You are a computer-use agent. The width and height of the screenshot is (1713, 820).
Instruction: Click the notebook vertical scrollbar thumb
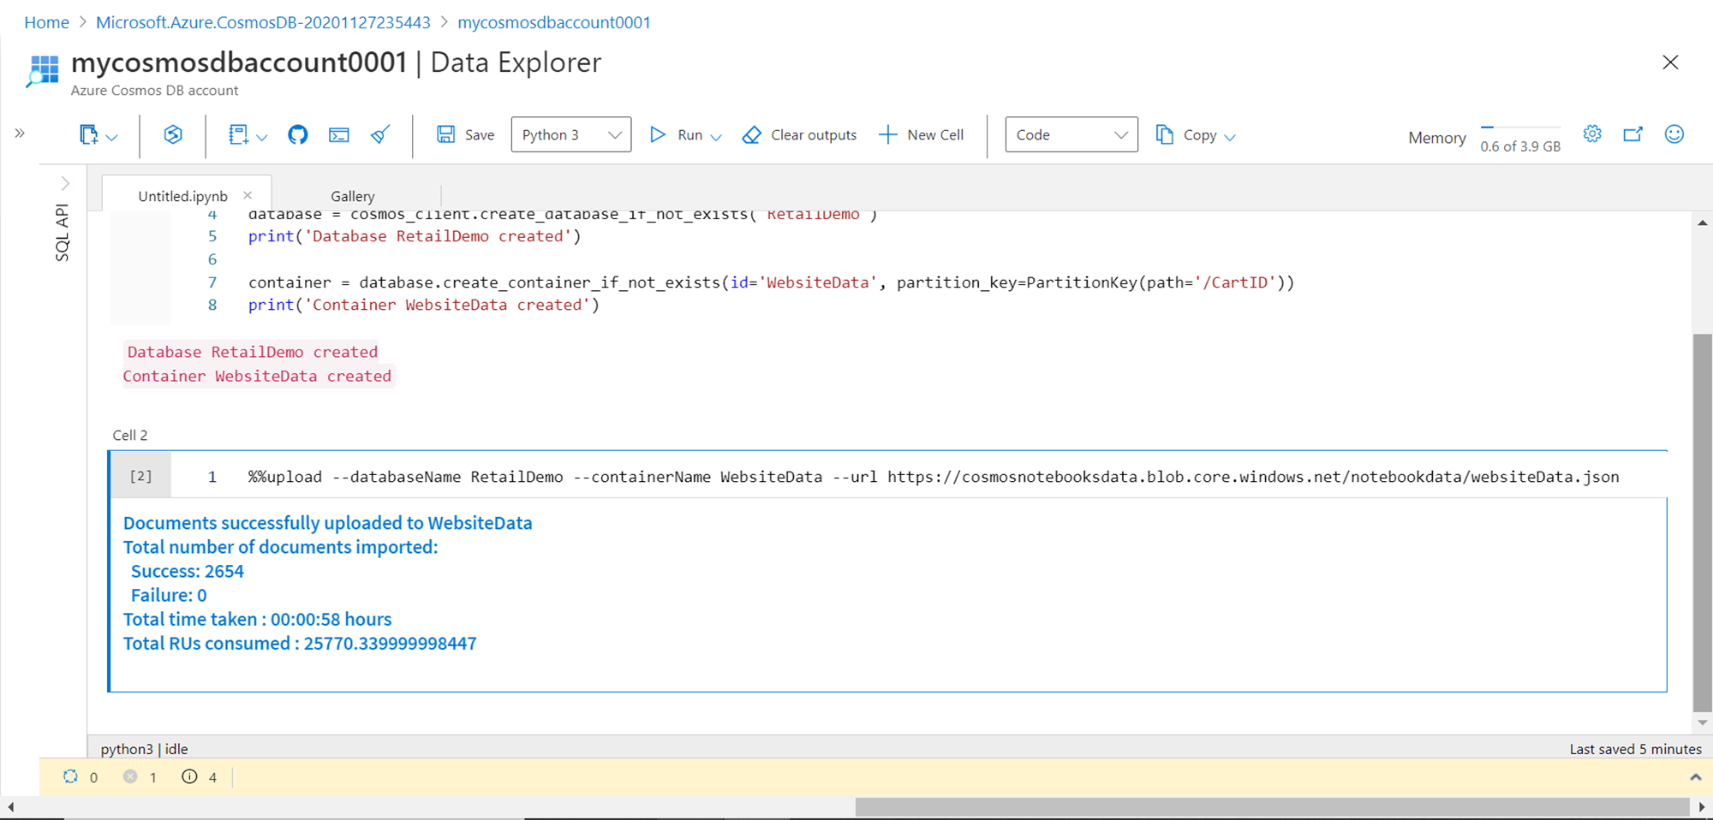coord(1702,522)
